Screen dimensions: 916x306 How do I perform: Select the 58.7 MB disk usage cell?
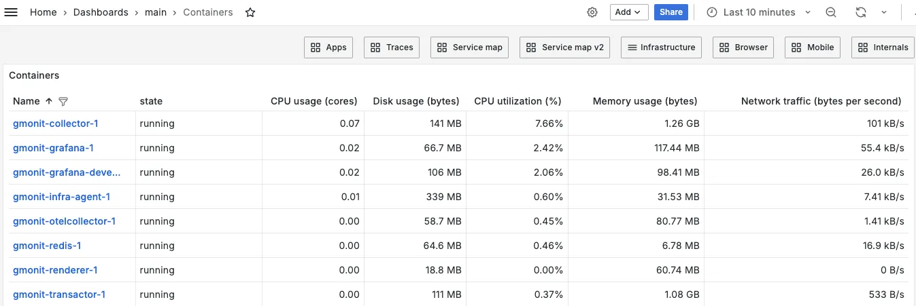click(x=415, y=221)
